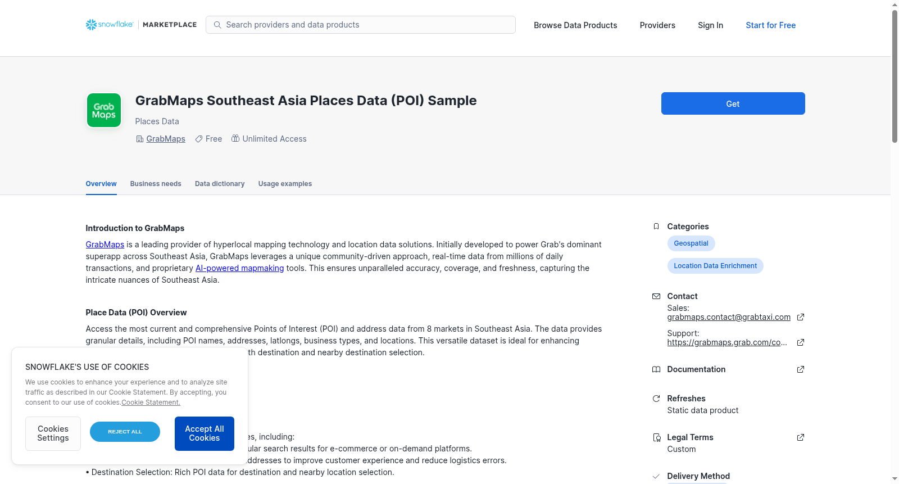This screenshot has height=484, width=899.
Task: Open Legal Terms external link icon
Action: pyautogui.click(x=801, y=437)
